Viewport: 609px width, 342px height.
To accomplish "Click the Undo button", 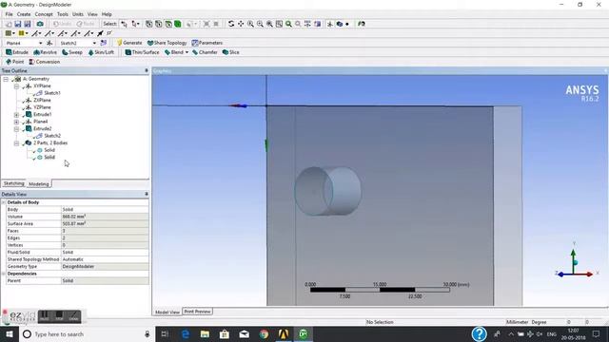I will point(62,24).
